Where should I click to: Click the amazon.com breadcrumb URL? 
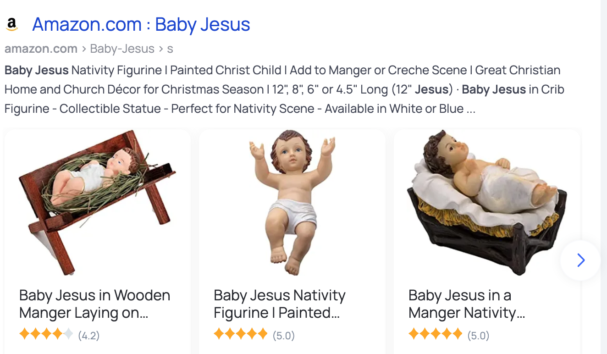41,49
